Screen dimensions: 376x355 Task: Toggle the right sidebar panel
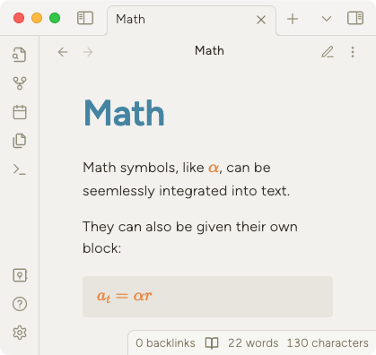pyautogui.click(x=355, y=18)
